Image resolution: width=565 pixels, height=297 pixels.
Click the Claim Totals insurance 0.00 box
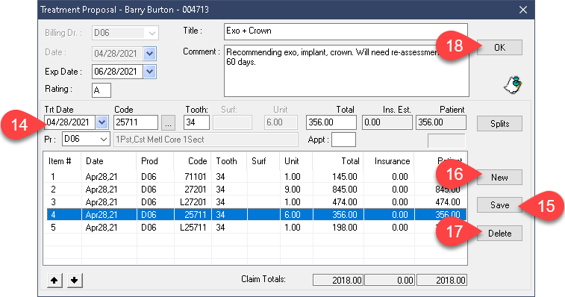pyautogui.click(x=390, y=280)
